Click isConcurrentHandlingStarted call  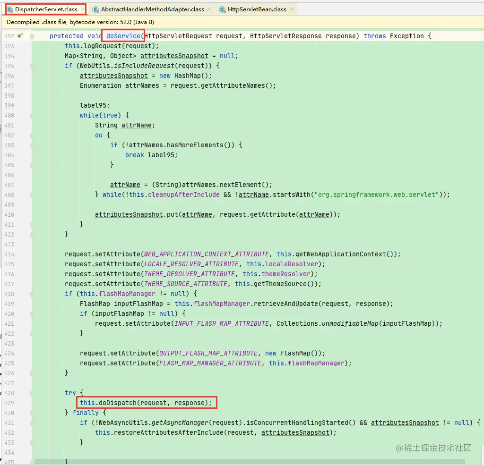pos(297,423)
